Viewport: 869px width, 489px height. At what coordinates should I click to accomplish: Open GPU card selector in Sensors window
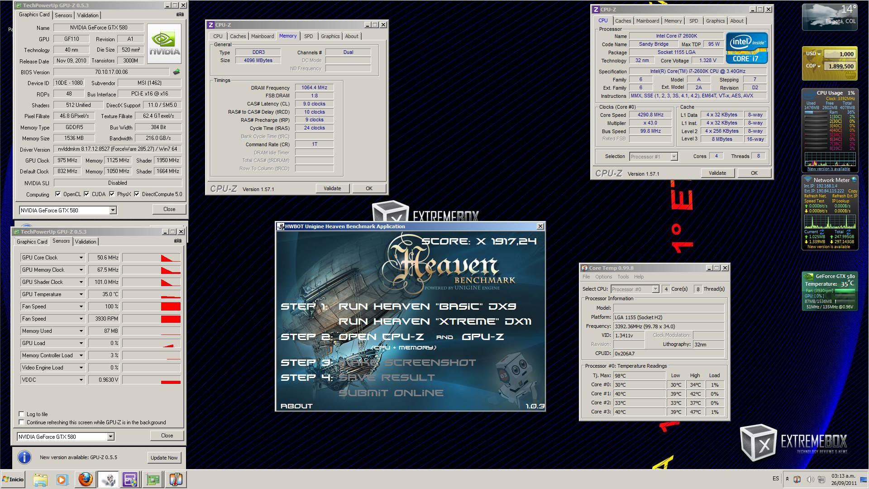click(66, 436)
